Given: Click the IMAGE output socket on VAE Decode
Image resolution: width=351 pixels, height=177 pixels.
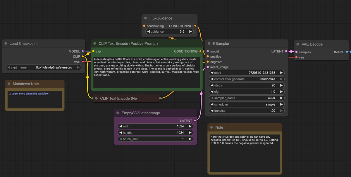Looking at the screenshot, I should coord(347,52).
